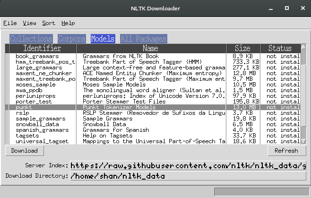Click the '6.5 MB' size cell
311x198 pixels.
pyautogui.click(x=243, y=124)
